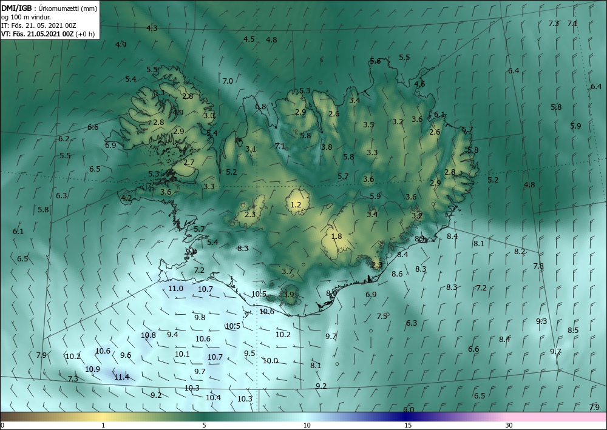Viewport: 607px width, 430px height.
Task: Click the 15 mark on color scale
Action: (408, 425)
